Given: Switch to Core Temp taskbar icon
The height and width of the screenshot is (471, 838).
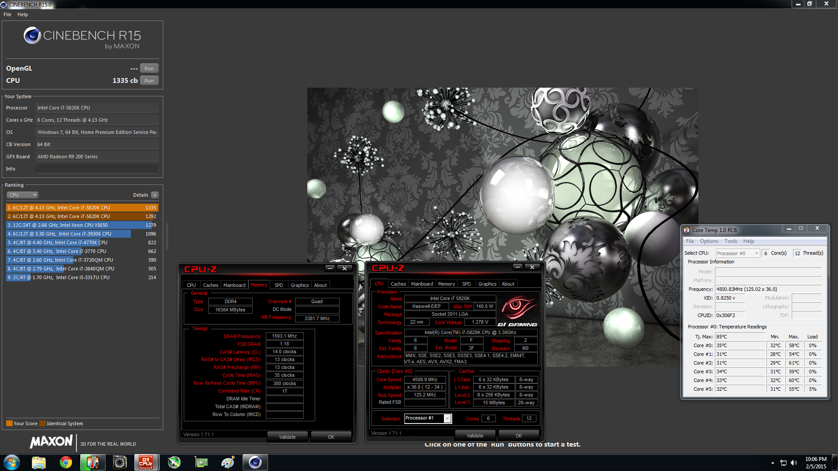Looking at the screenshot, I should coord(93,462).
